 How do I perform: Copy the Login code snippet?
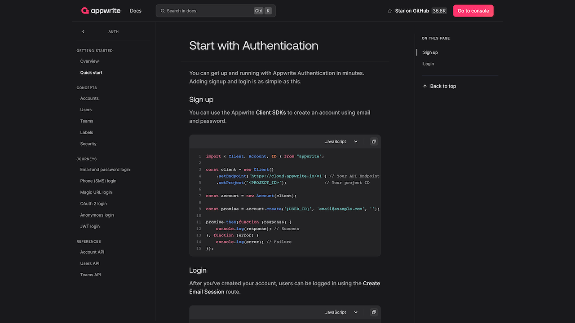tap(374, 312)
